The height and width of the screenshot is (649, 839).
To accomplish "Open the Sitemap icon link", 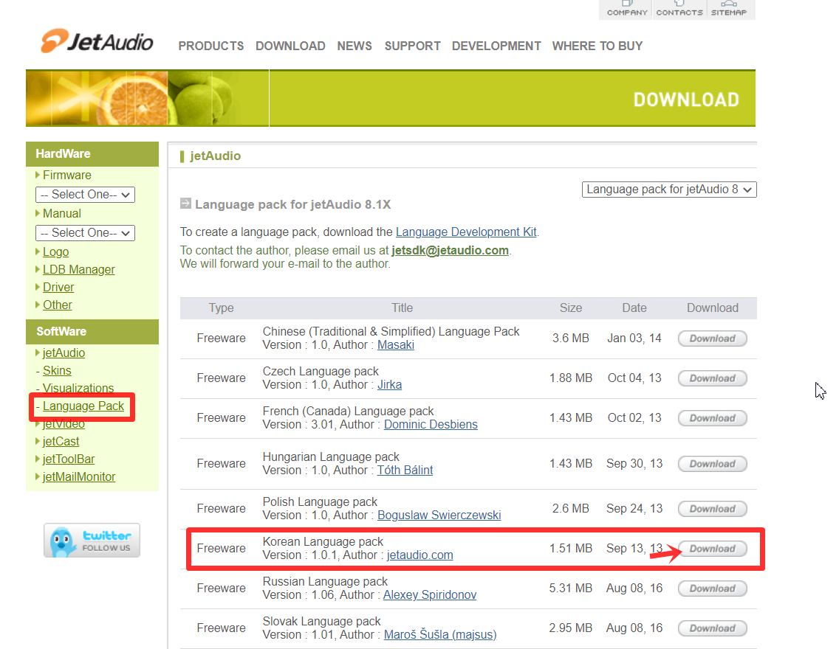I will pyautogui.click(x=728, y=9).
